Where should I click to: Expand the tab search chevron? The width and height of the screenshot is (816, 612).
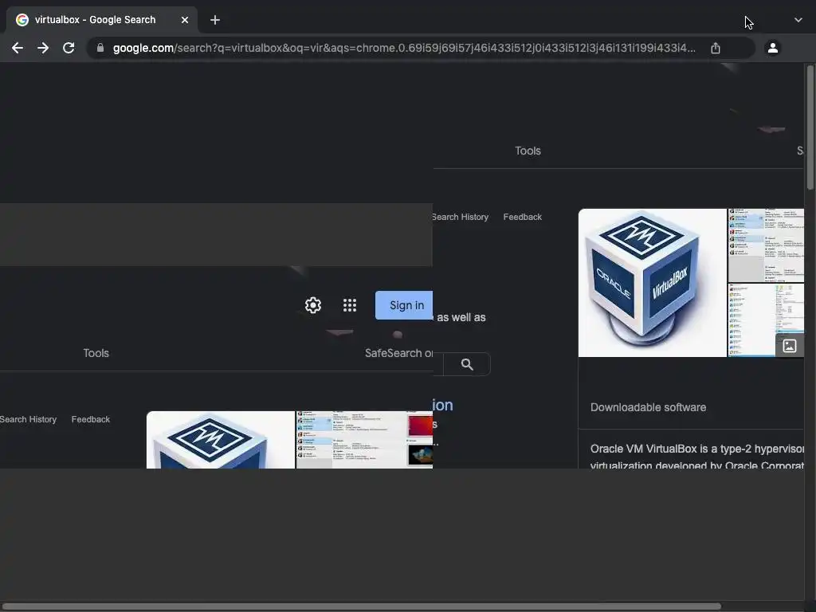point(798,20)
